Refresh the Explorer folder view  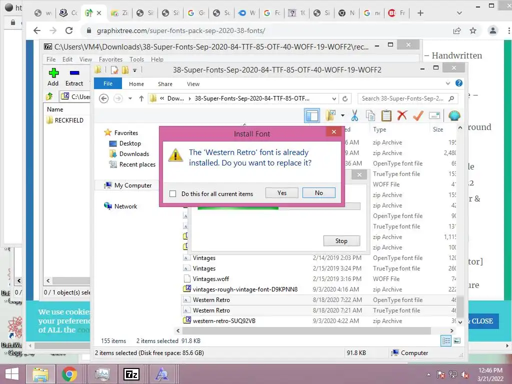point(345,98)
